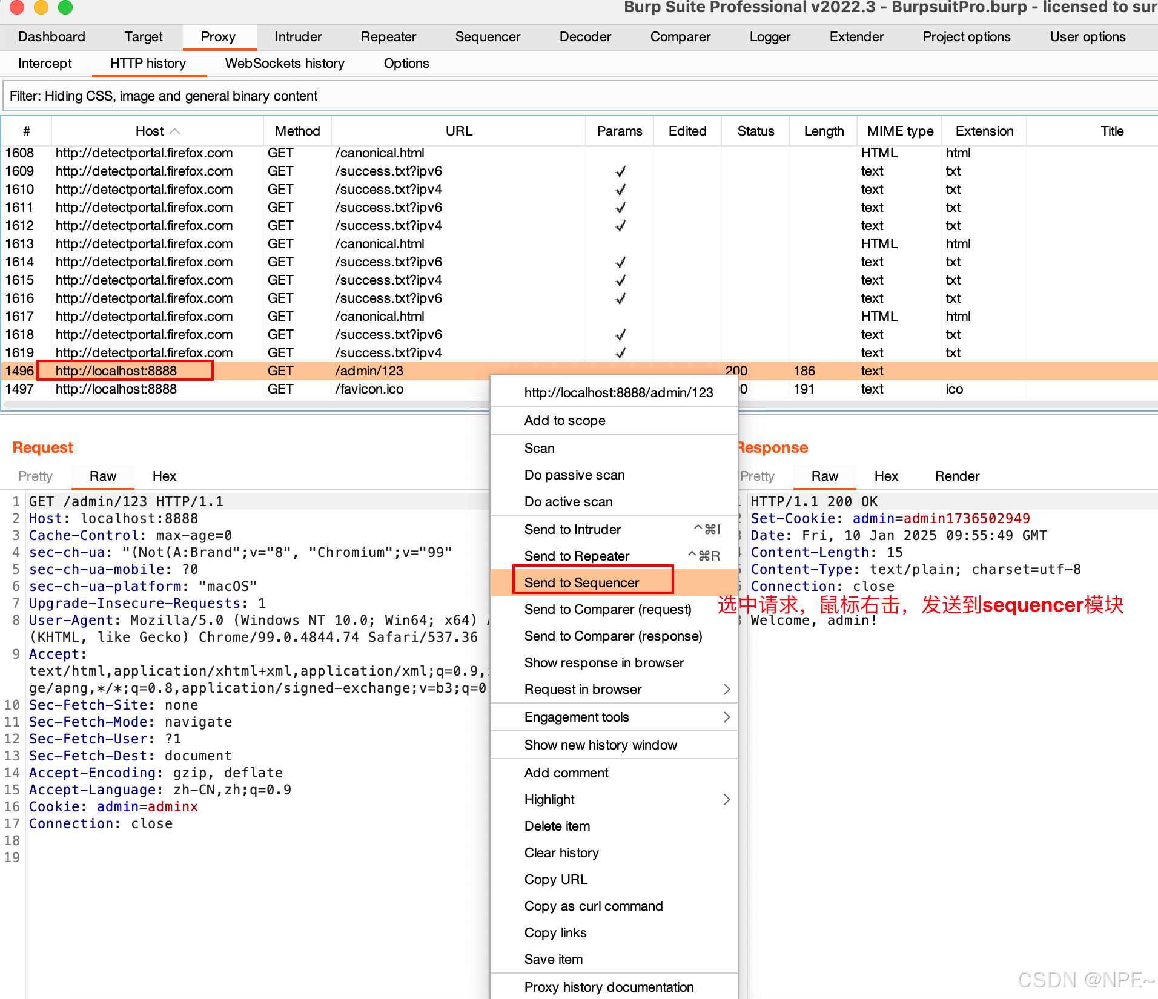
Task: Select history row 1619 success.txt?ipv4
Action: (579, 353)
